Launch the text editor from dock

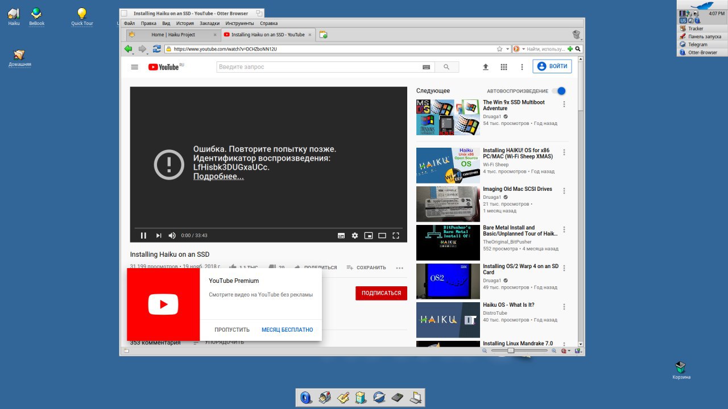(x=342, y=398)
